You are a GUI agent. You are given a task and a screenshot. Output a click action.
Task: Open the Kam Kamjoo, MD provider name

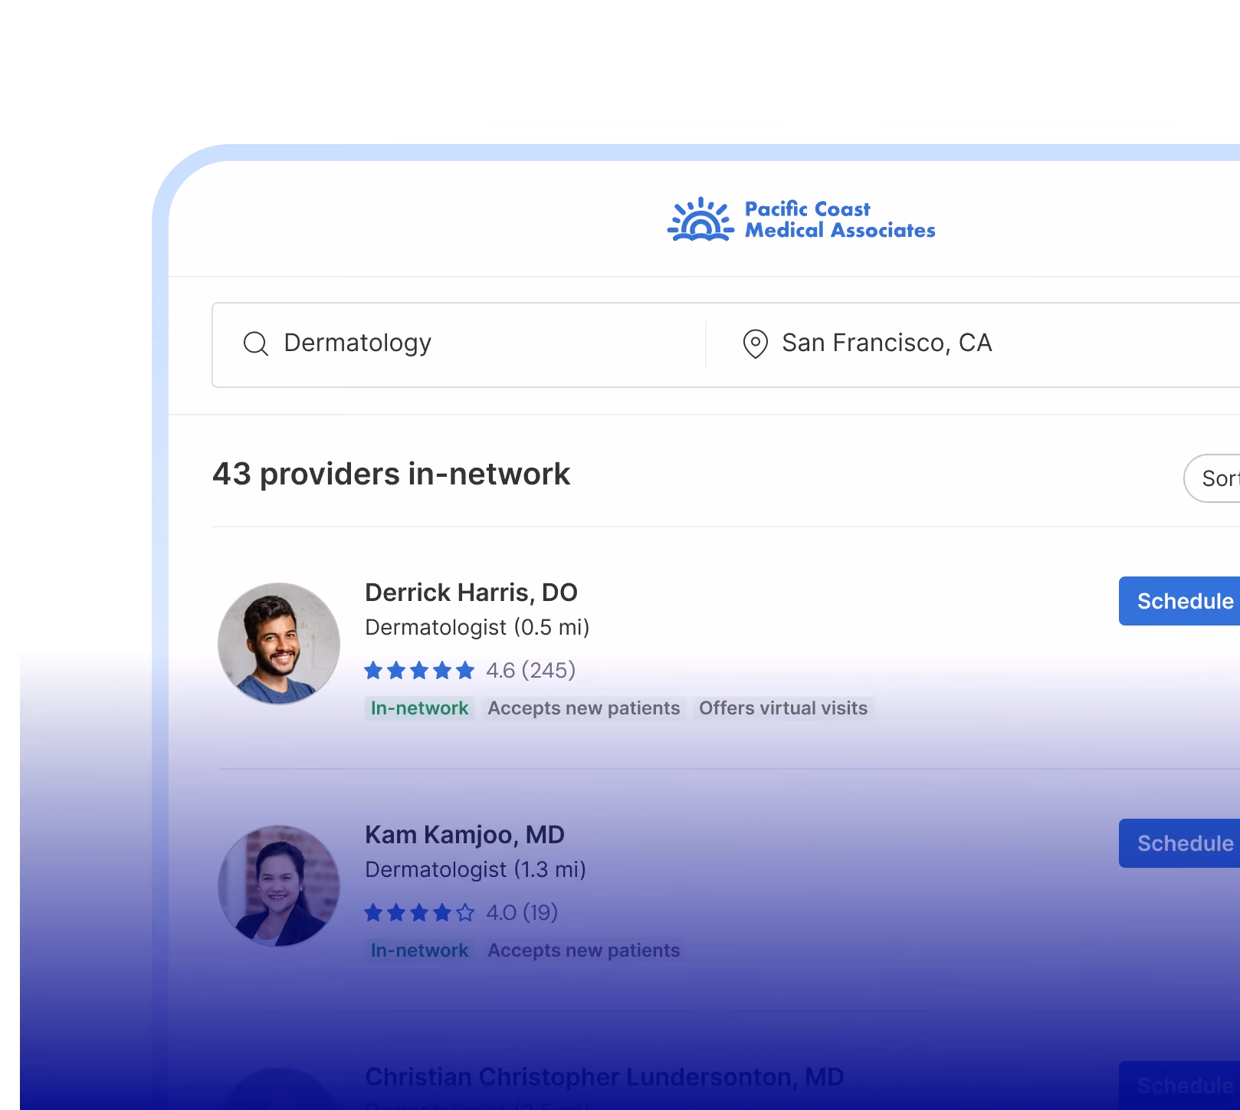click(x=464, y=835)
